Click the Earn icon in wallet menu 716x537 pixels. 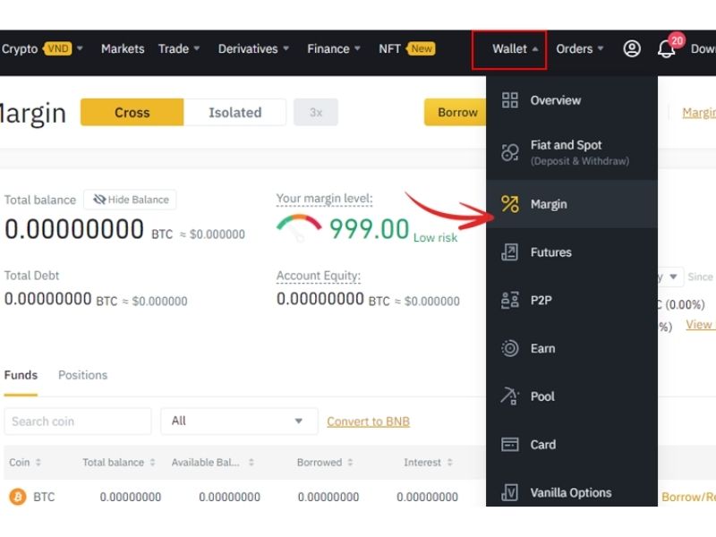tap(509, 348)
